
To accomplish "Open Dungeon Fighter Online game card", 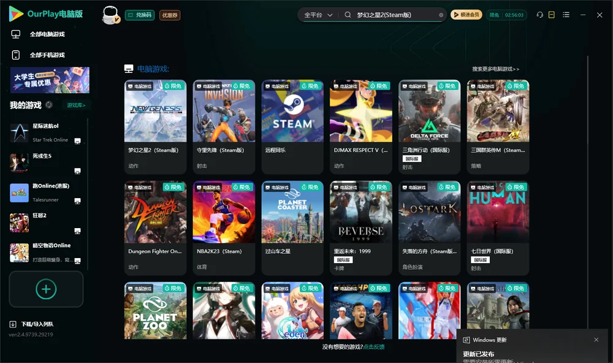I will (x=155, y=228).
